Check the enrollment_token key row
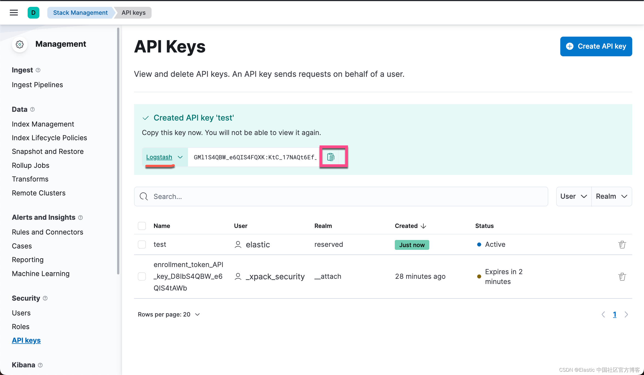Image resolution: width=644 pixels, height=375 pixels. pos(142,277)
